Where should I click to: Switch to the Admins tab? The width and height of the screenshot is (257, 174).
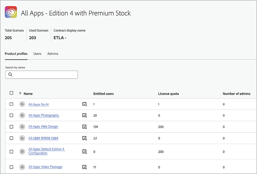53,54
